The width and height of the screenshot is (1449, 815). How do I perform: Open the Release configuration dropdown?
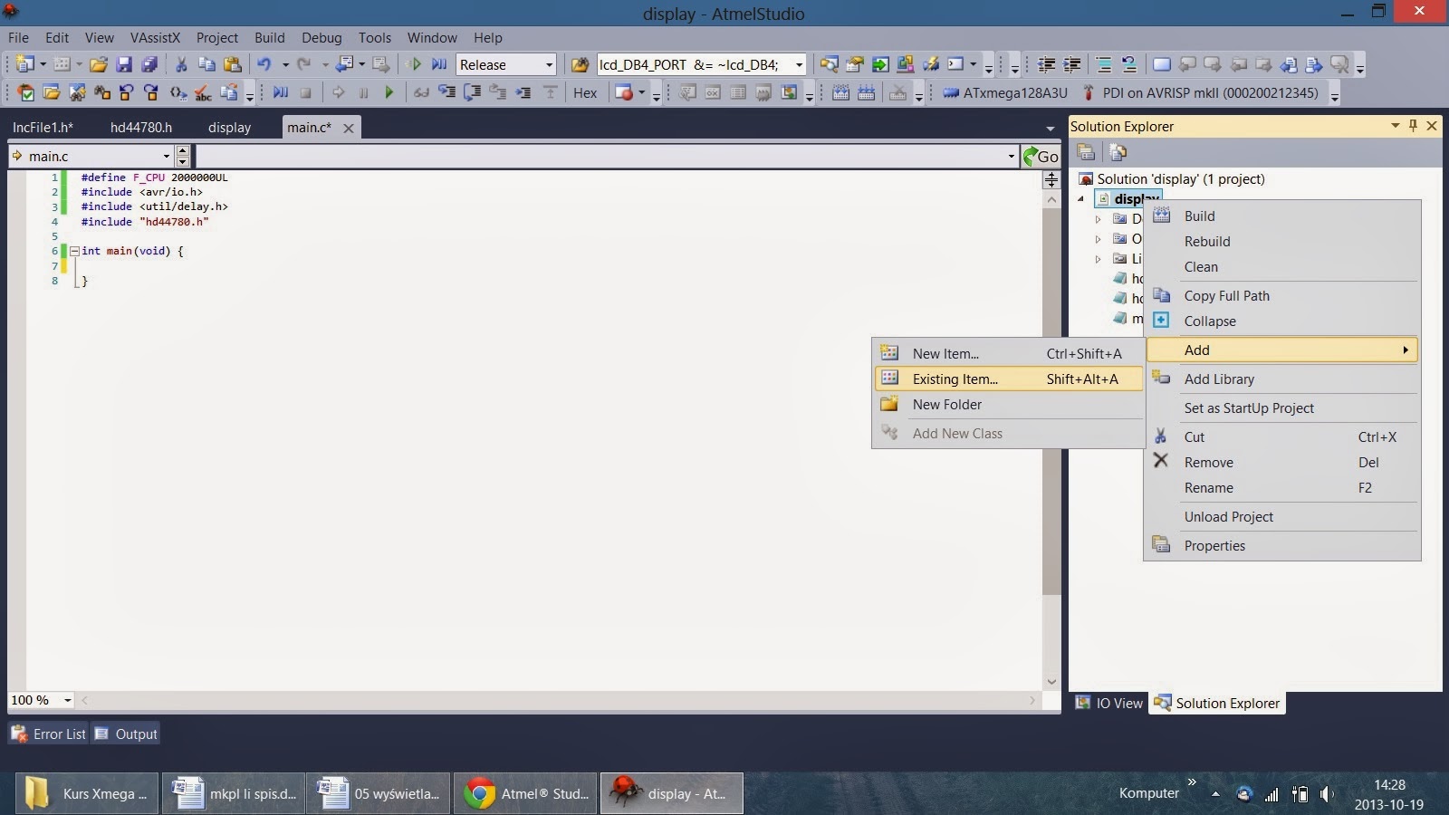pos(549,64)
